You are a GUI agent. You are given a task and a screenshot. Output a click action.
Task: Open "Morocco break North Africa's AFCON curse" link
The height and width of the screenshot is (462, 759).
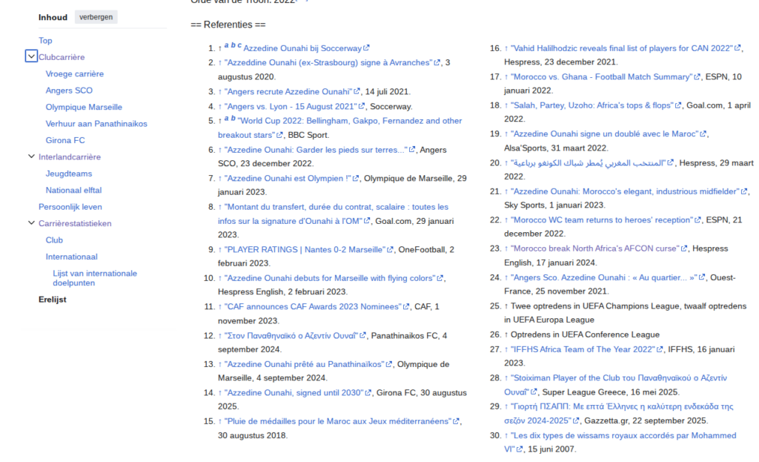(594, 248)
